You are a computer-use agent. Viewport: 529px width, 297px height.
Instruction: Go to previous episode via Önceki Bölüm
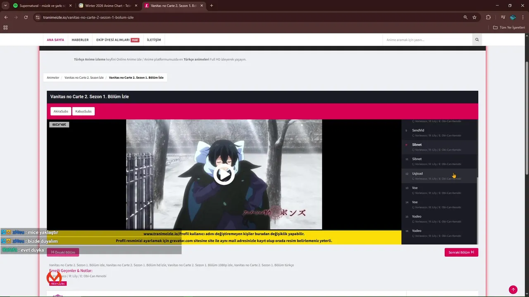point(63,252)
